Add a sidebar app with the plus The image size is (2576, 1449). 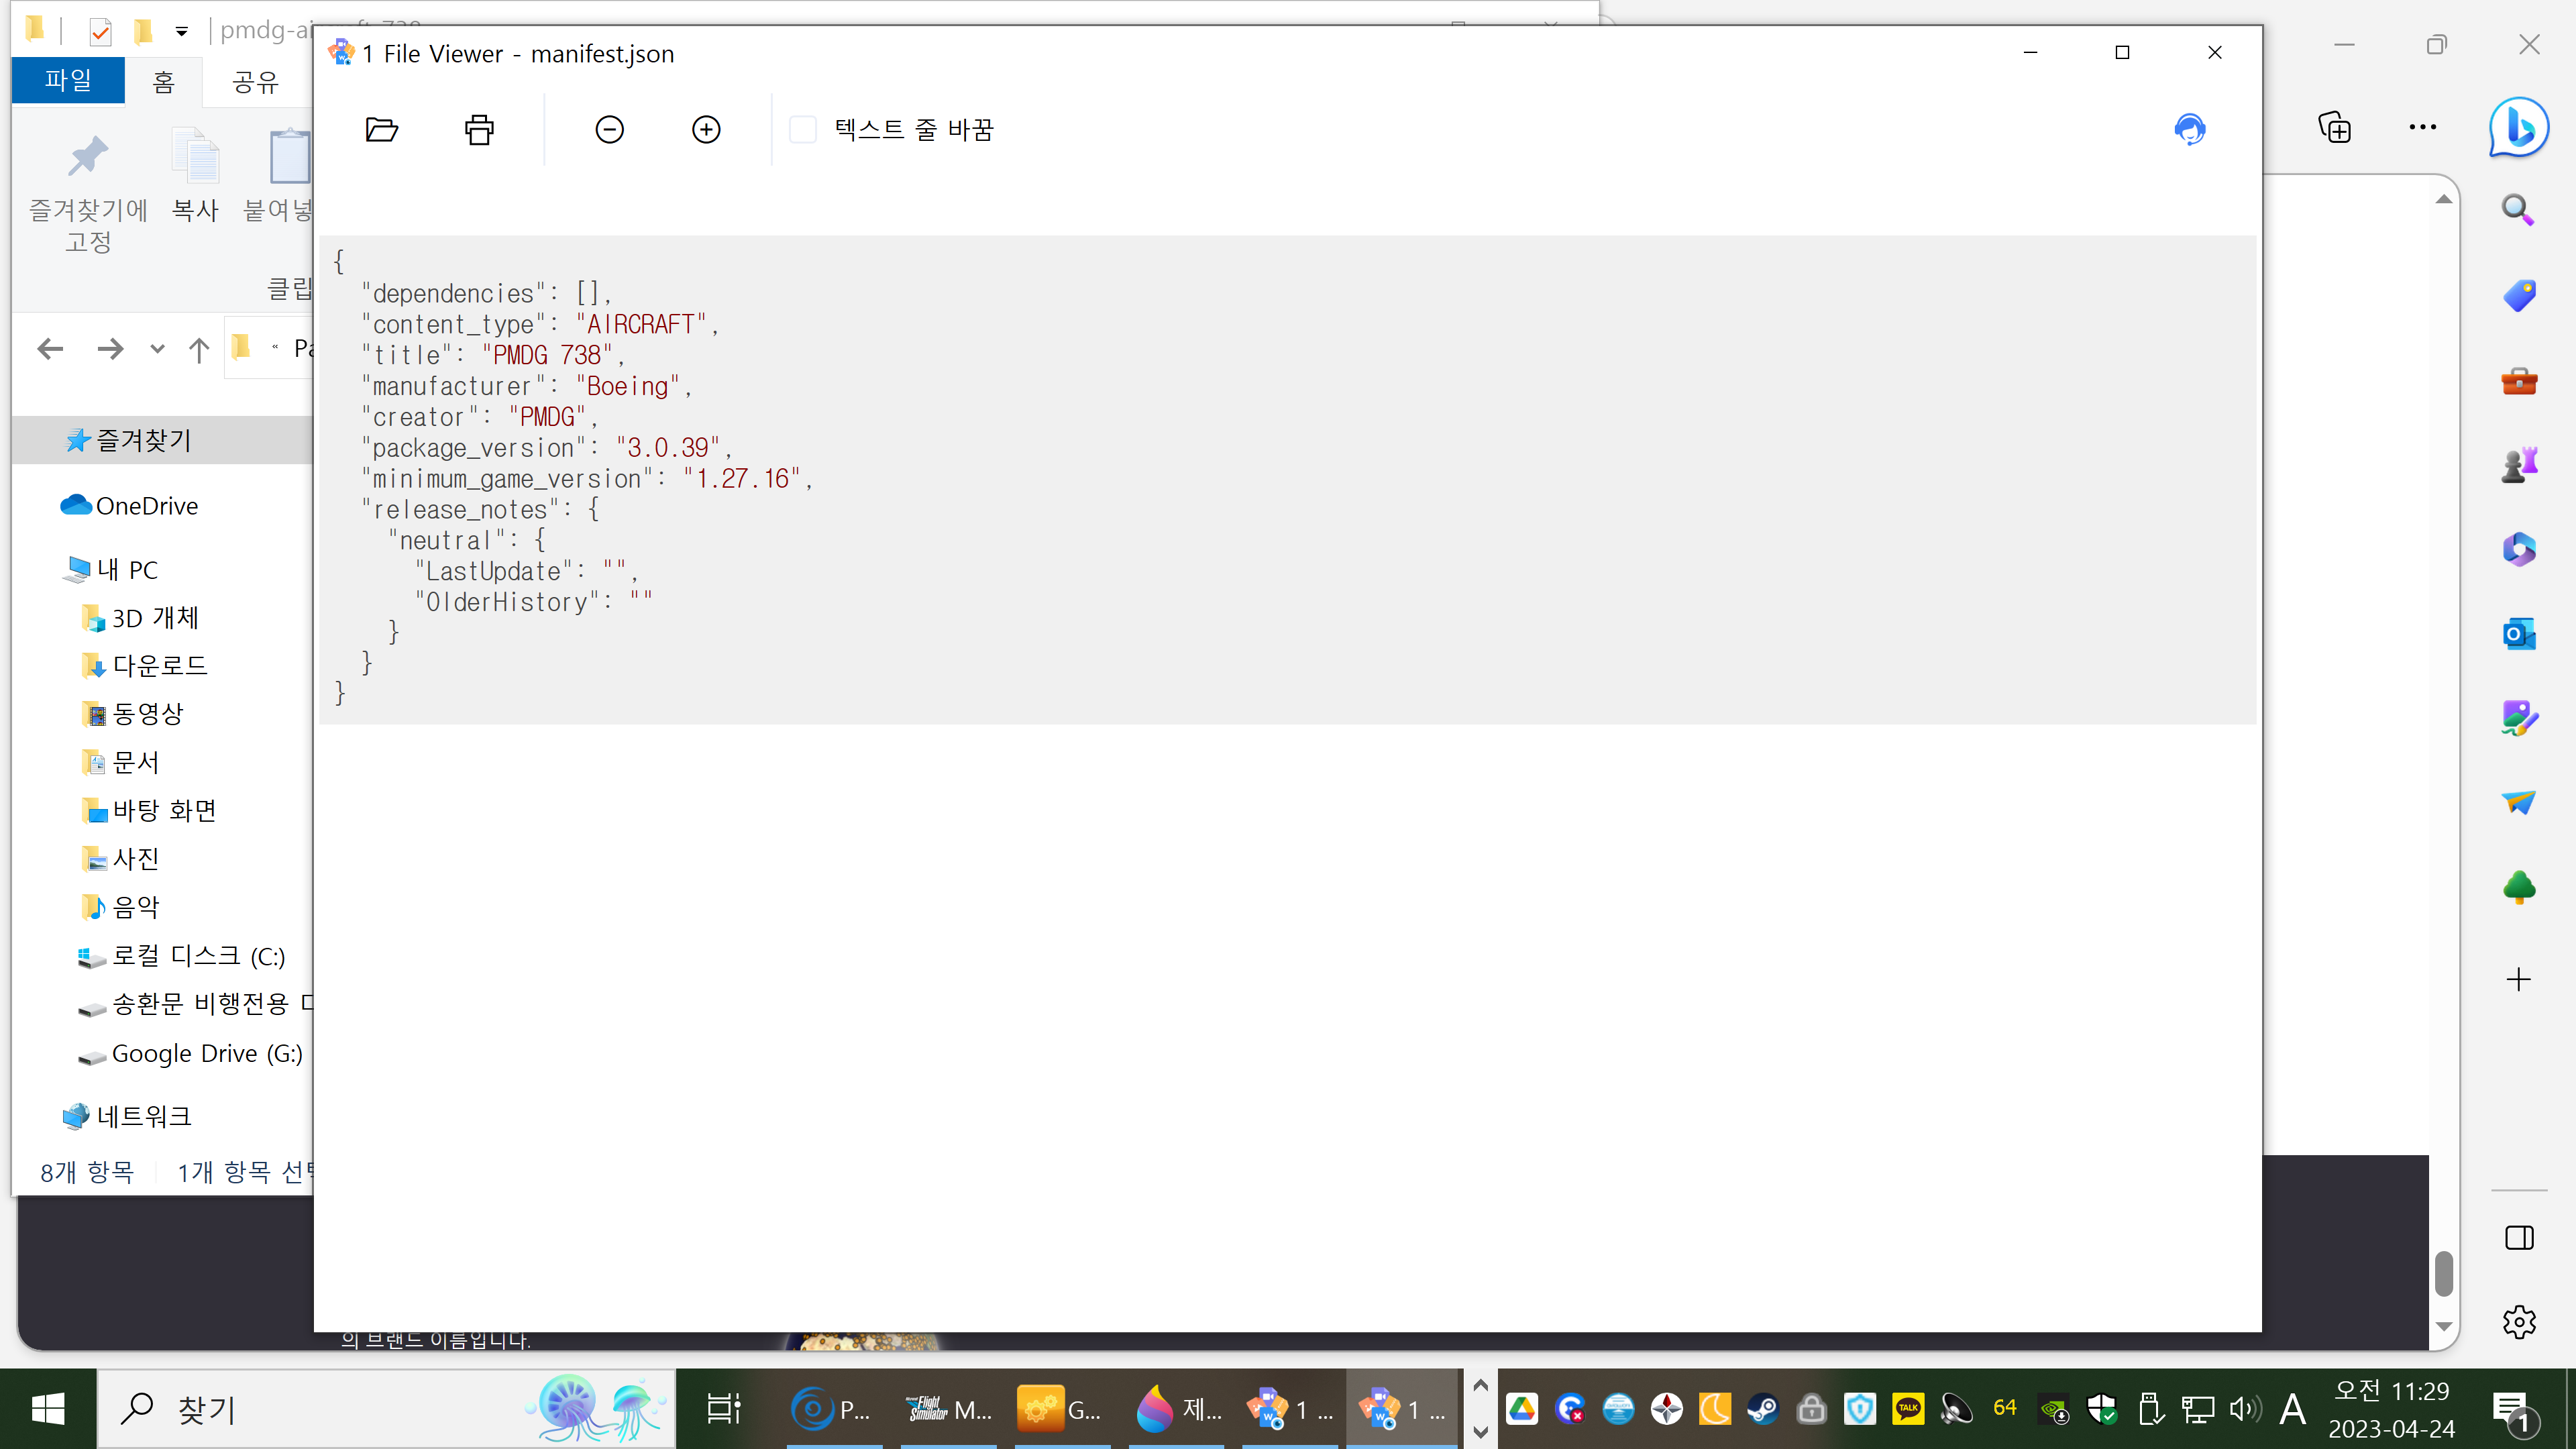(x=2518, y=979)
